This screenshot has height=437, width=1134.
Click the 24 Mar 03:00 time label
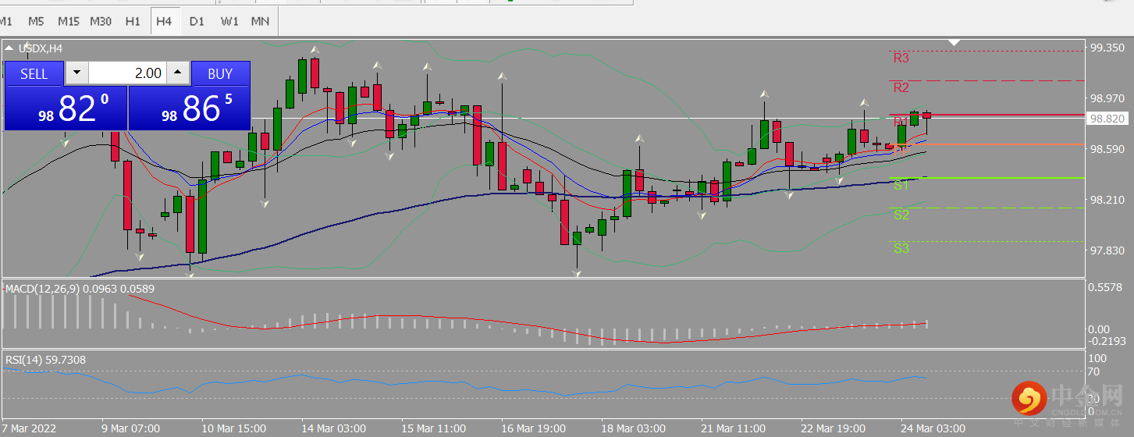click(933, 428)
